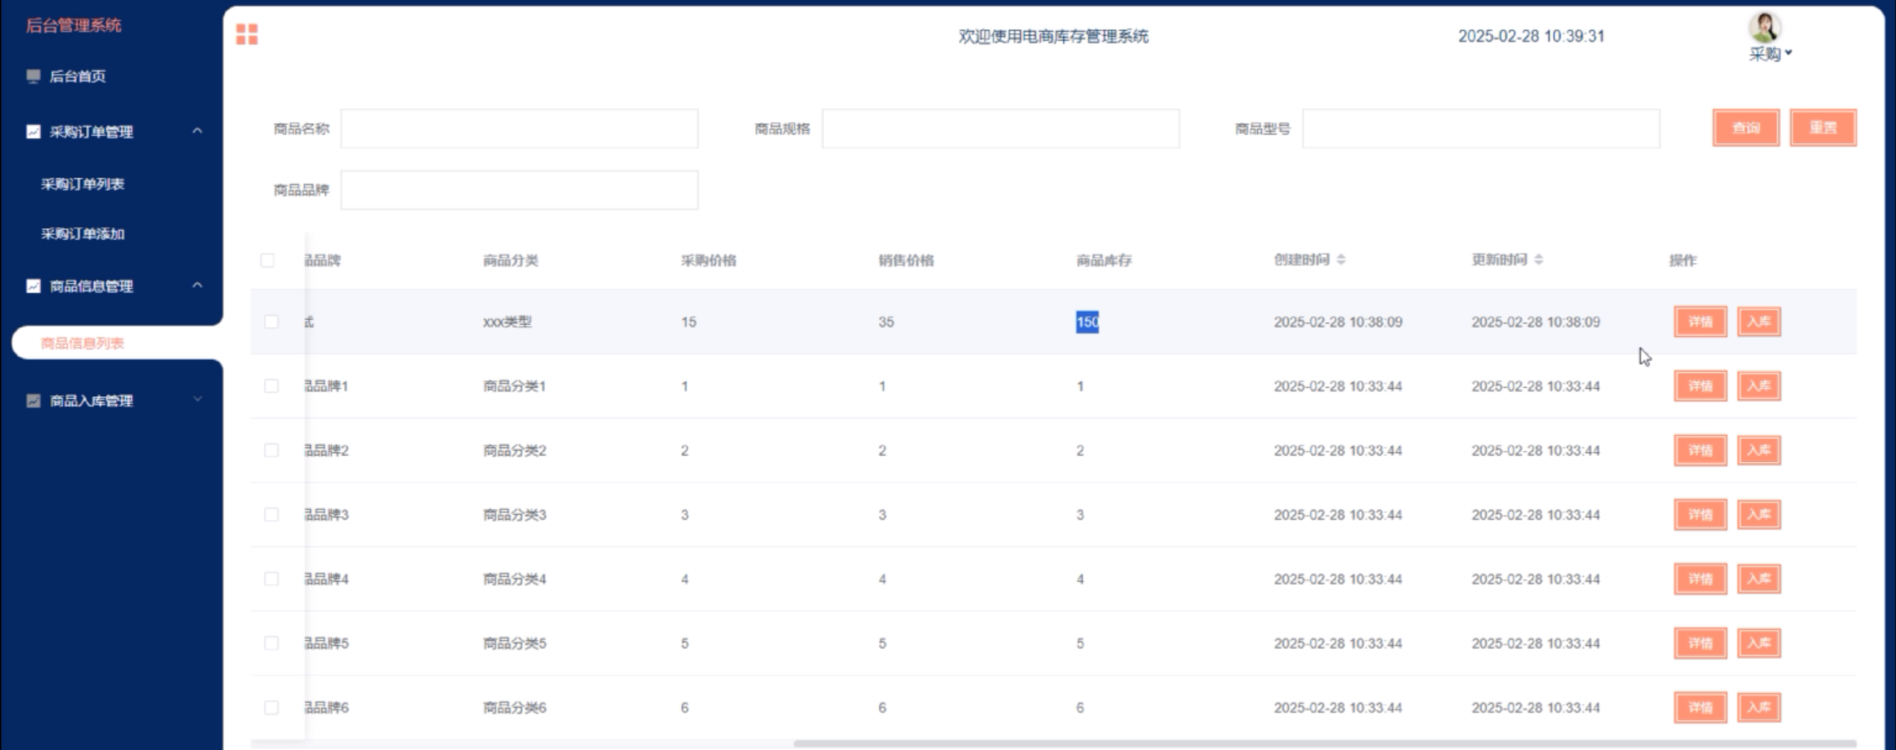Click the 商品信息管理 sidebar icon
Viewport: 1896px width, 750px height.
coord(33,286)
